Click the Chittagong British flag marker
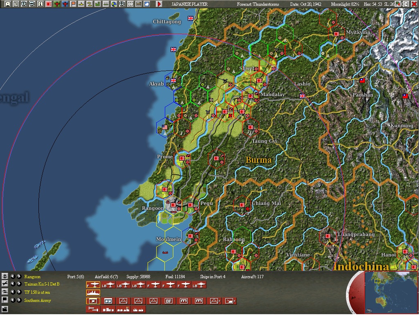 point(191,18)
